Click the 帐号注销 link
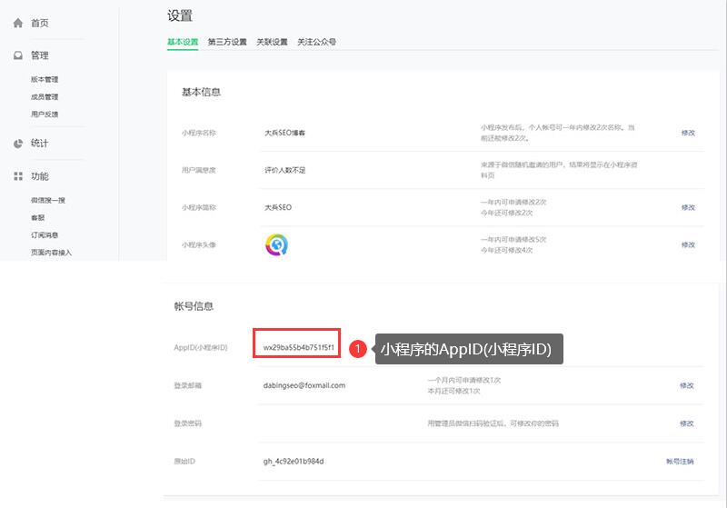The image size is (727, 508). (680, 461)
